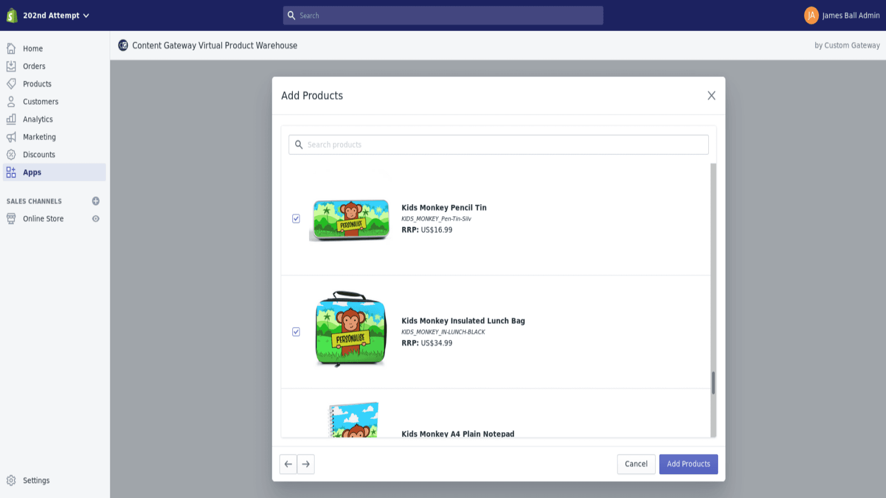Uncheck the Kids Monkey Insulated Lunch Bag
Image resolution: width=886 pixels, height=498 pixels.
tap(296, 331)
